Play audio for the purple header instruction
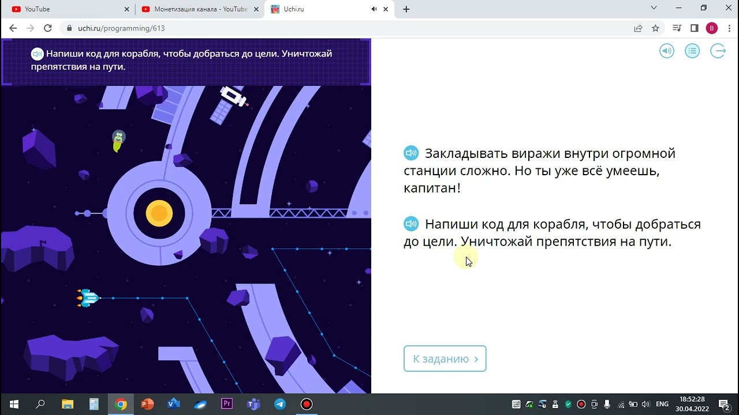 (38, 54)
